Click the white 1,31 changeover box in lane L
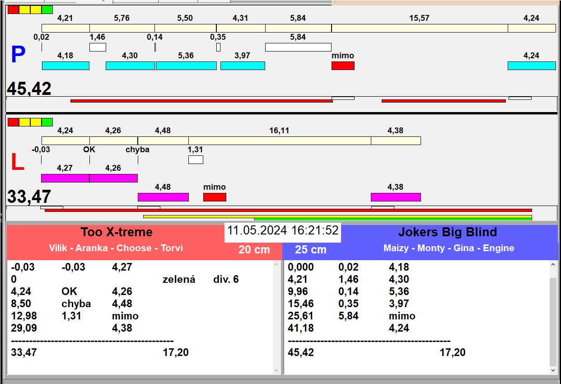The height and width of the screenshot is (384, 561). coord(196,159)
